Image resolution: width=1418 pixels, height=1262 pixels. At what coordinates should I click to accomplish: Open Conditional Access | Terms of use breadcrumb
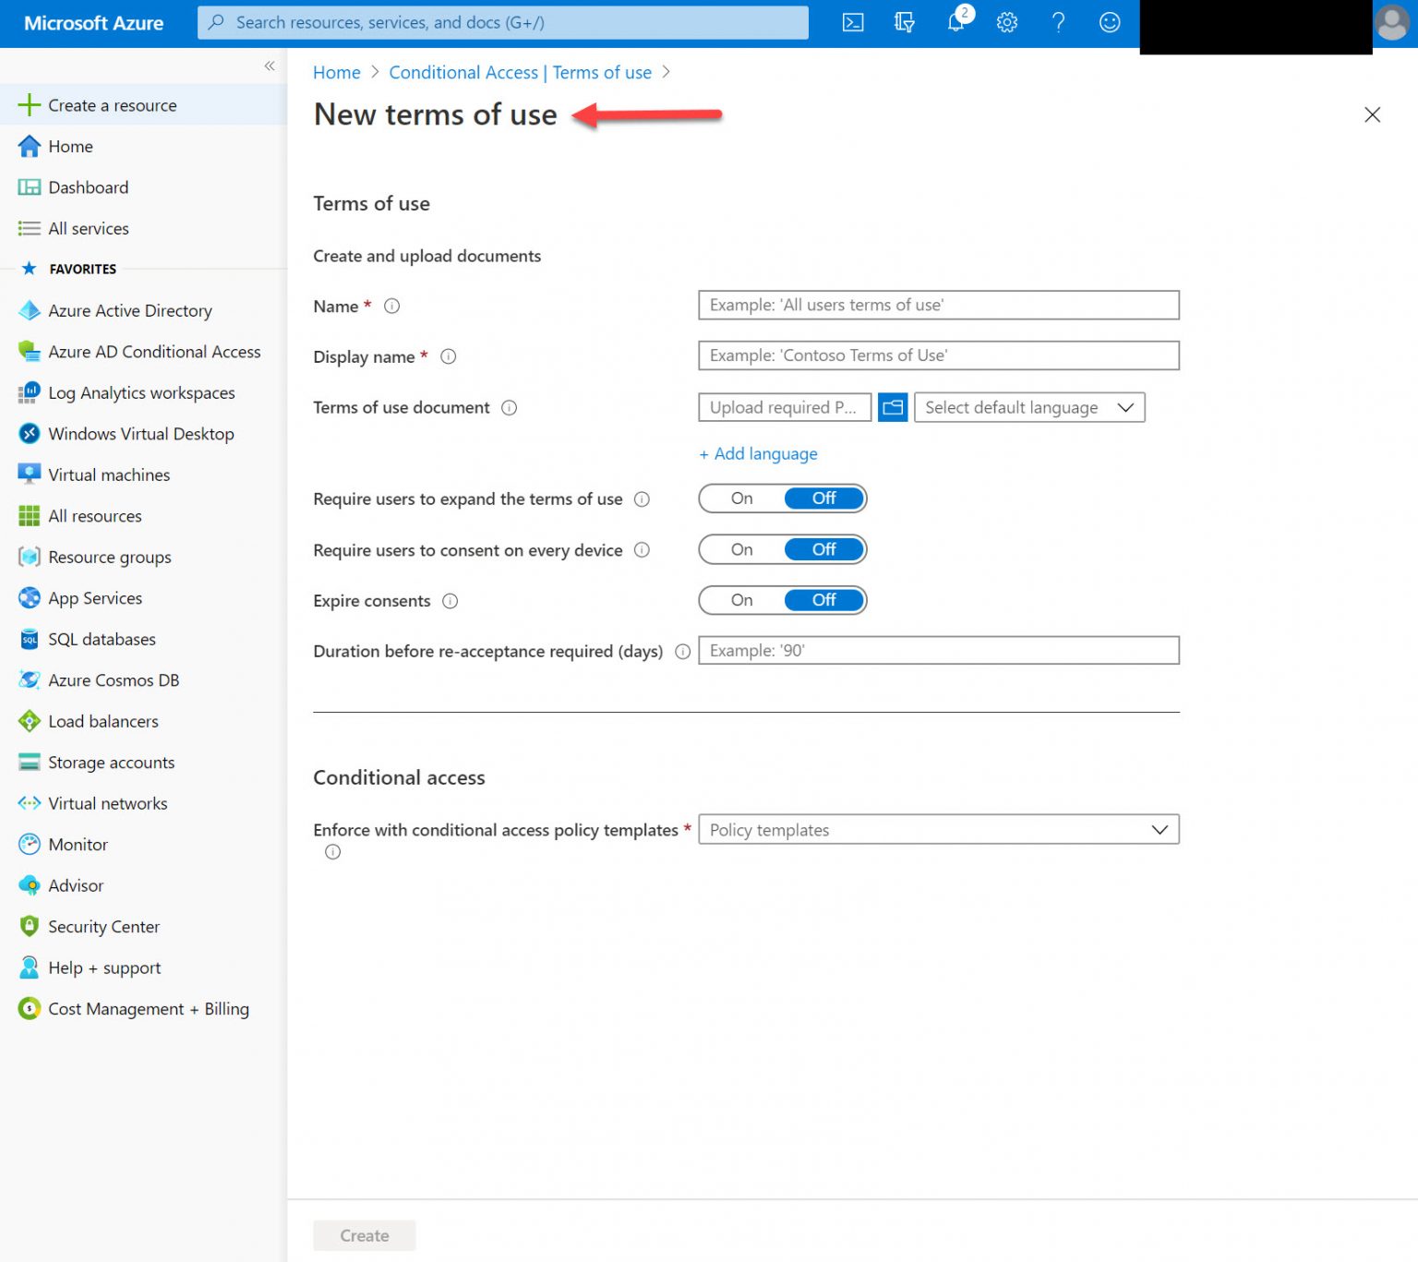point(521,72)
